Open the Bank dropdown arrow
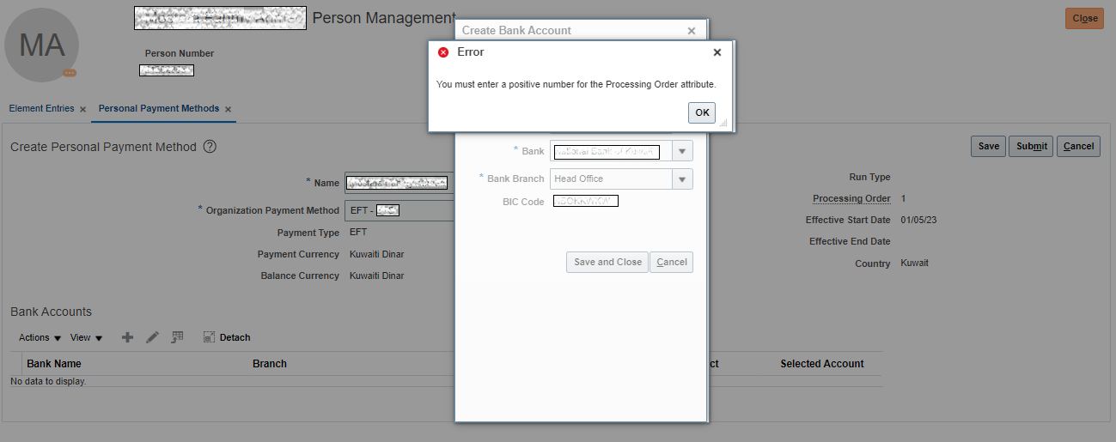The image size is (1116, 442). coord(682,152)
